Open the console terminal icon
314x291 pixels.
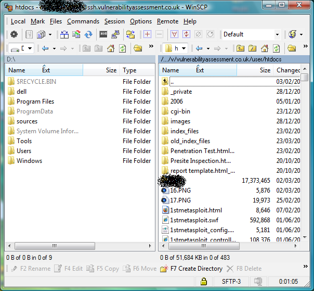click(103, 34)
